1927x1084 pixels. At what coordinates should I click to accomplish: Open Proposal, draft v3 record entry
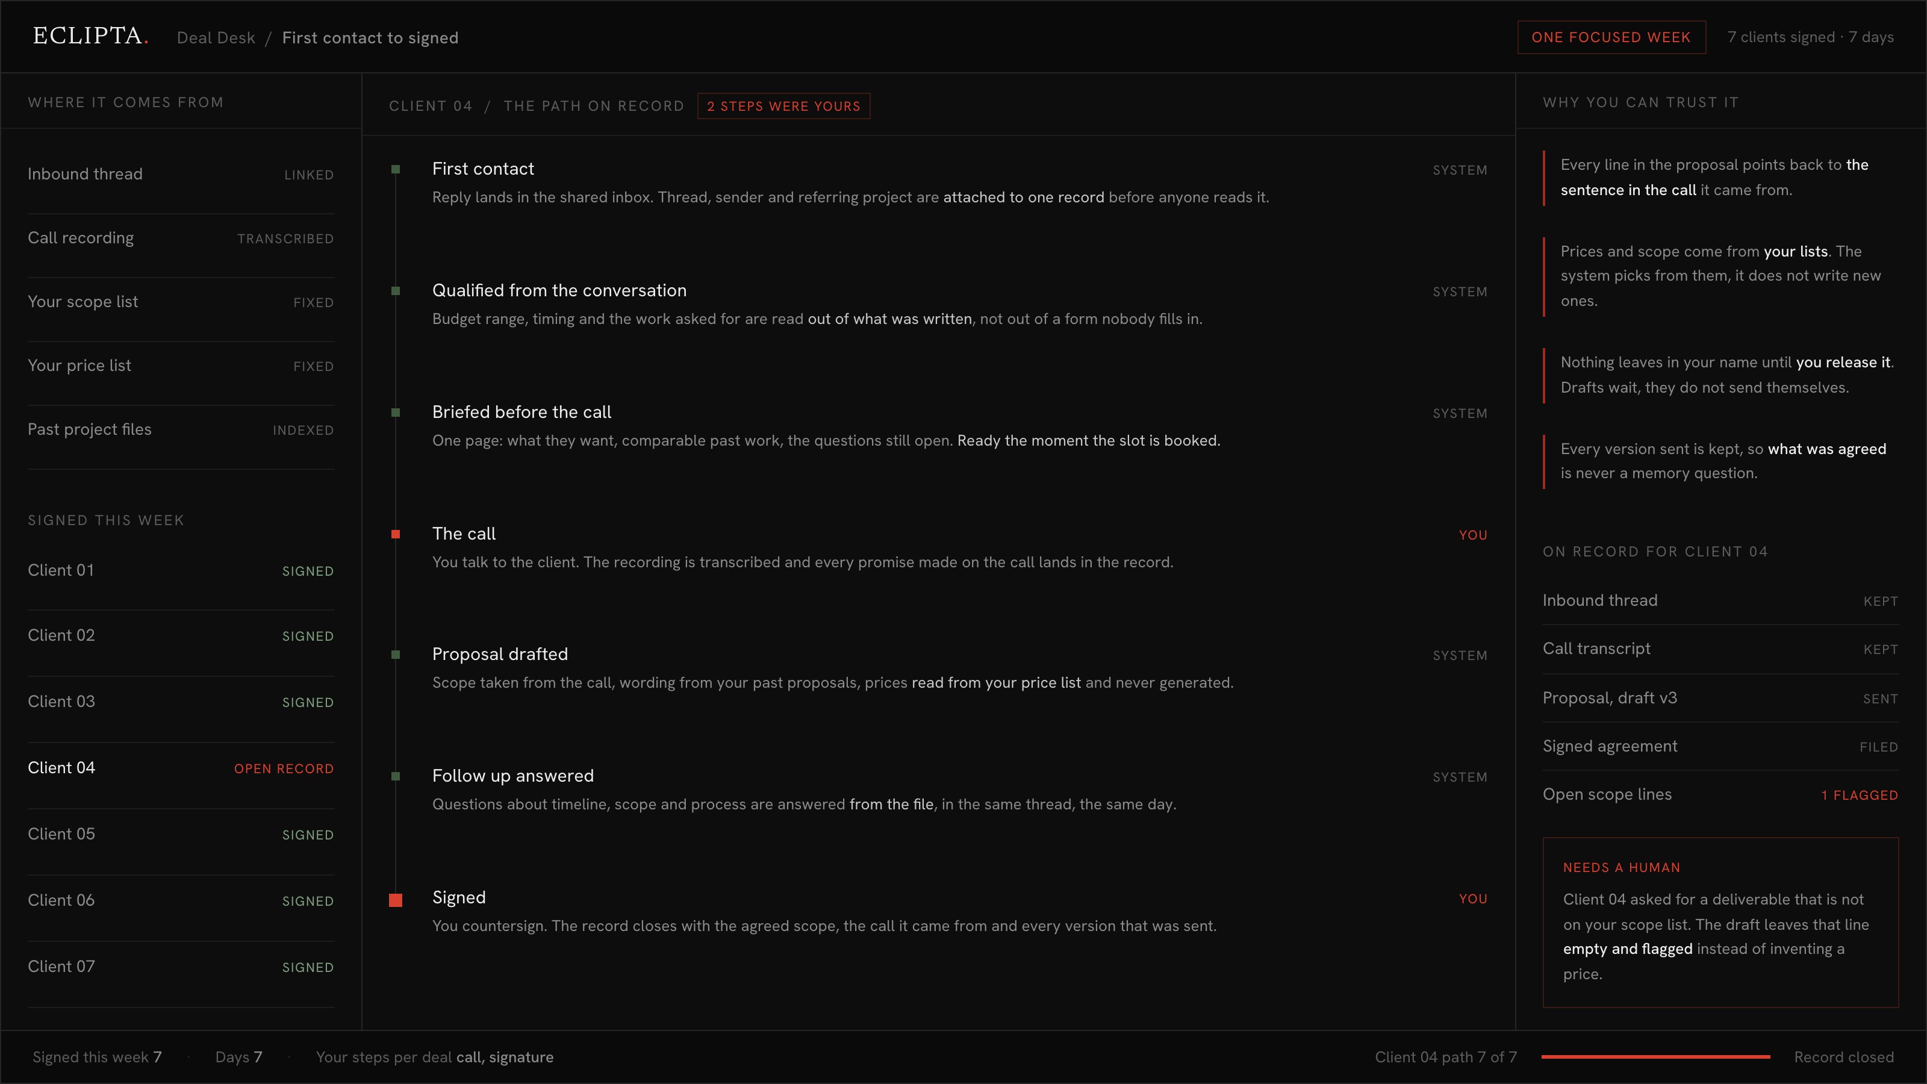point(1720,698)
